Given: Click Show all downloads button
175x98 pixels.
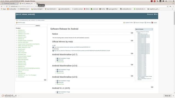Looking at the screenshot, I should pos(168,96).
